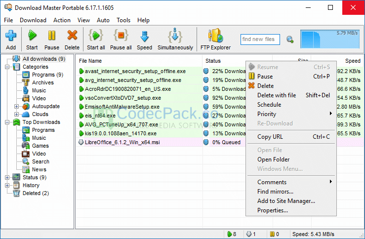Click the Pause toolbar icon
365x239 pixels.
52,36
